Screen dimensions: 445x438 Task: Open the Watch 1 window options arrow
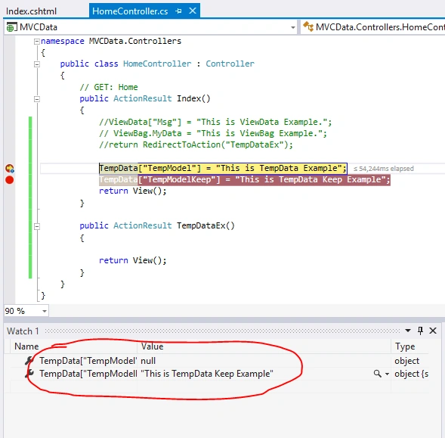pos(408,331)
